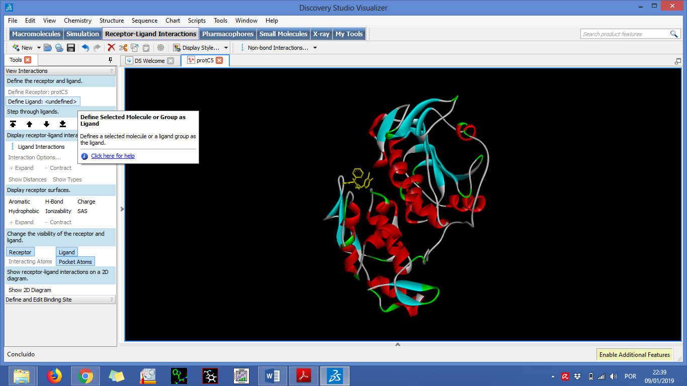The height and width of the screenshot is (386, 687).
Task: Click the Enable Additional Features notice
Action: (x=634, y=354)
